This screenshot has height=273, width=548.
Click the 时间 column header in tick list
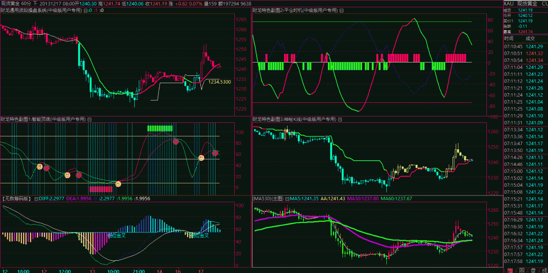509,38
